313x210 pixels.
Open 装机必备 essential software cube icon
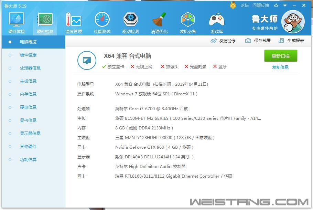pos(188,22)
